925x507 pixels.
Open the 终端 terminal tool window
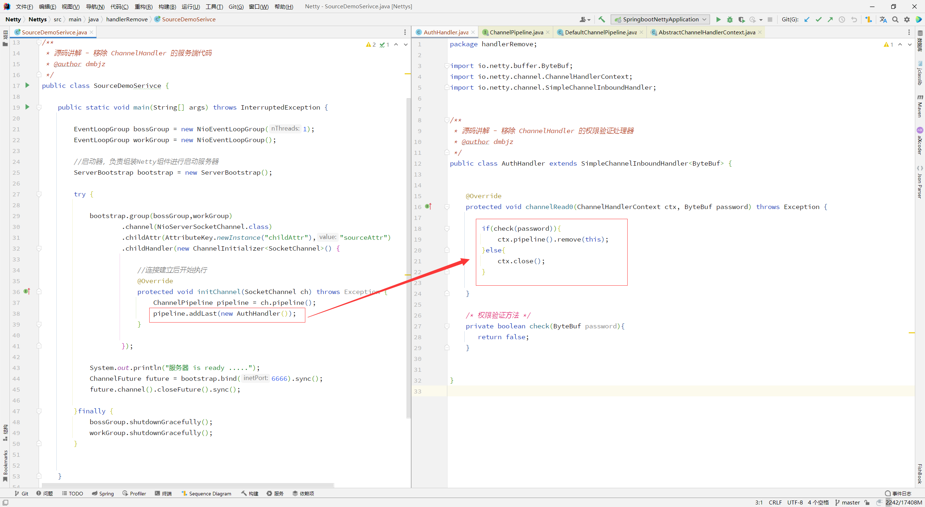click(163, 494)
